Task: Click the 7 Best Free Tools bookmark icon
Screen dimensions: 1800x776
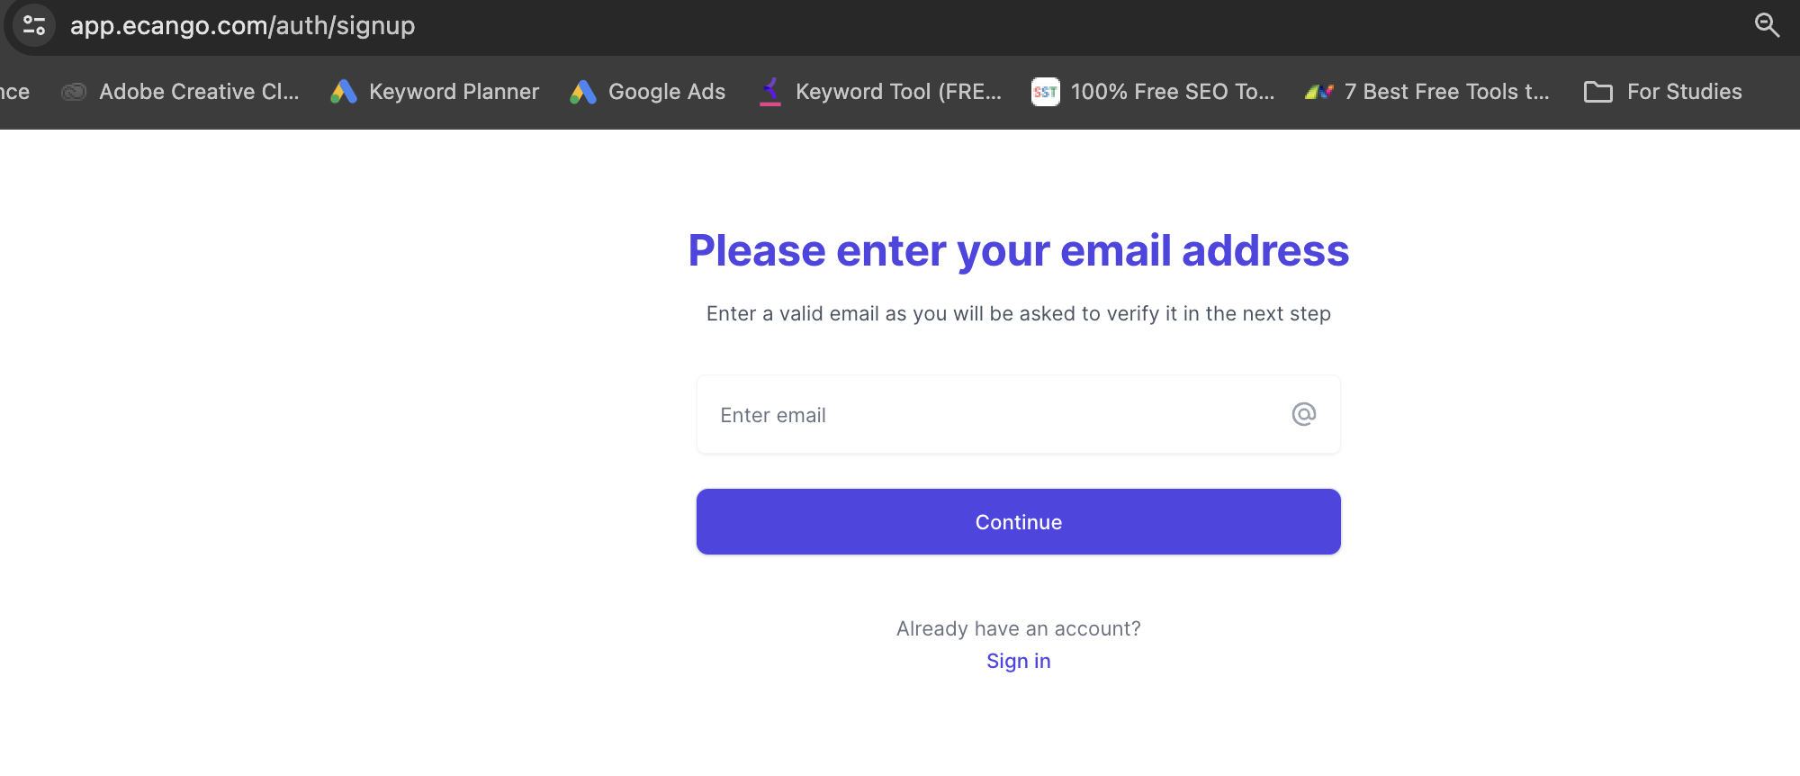Action: pyautogui.click(x=1319, y=91)
